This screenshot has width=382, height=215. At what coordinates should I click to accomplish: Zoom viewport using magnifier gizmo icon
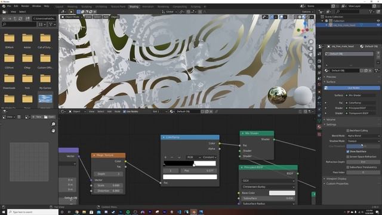coord(311,42)
